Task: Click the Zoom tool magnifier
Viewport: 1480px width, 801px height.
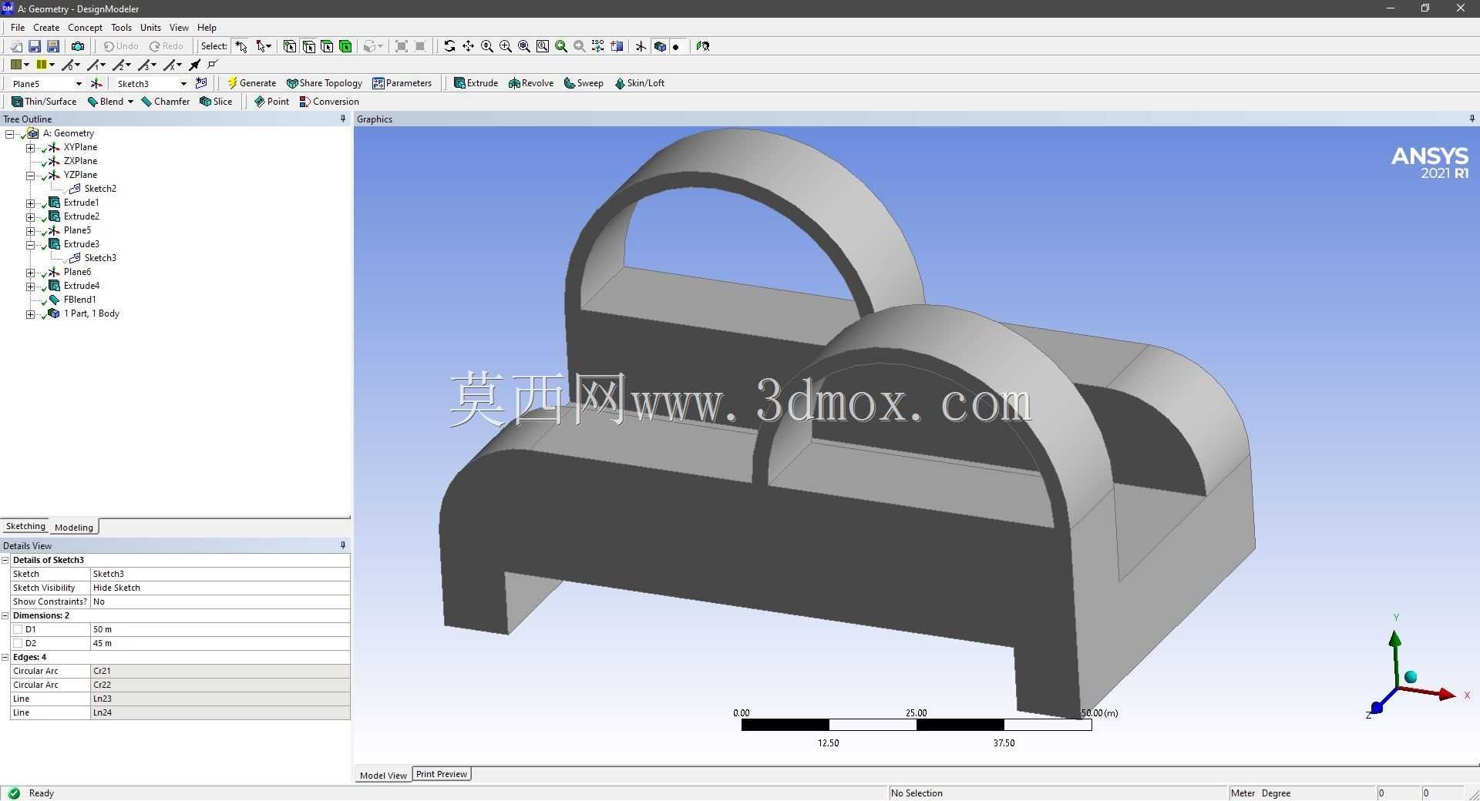Action: [x=487, y=46]
